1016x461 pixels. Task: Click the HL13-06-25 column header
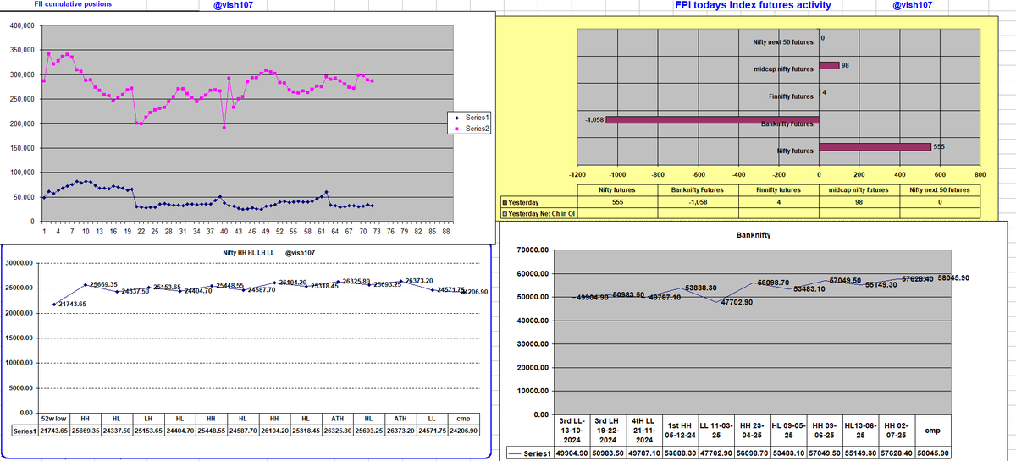click(861, 430)
